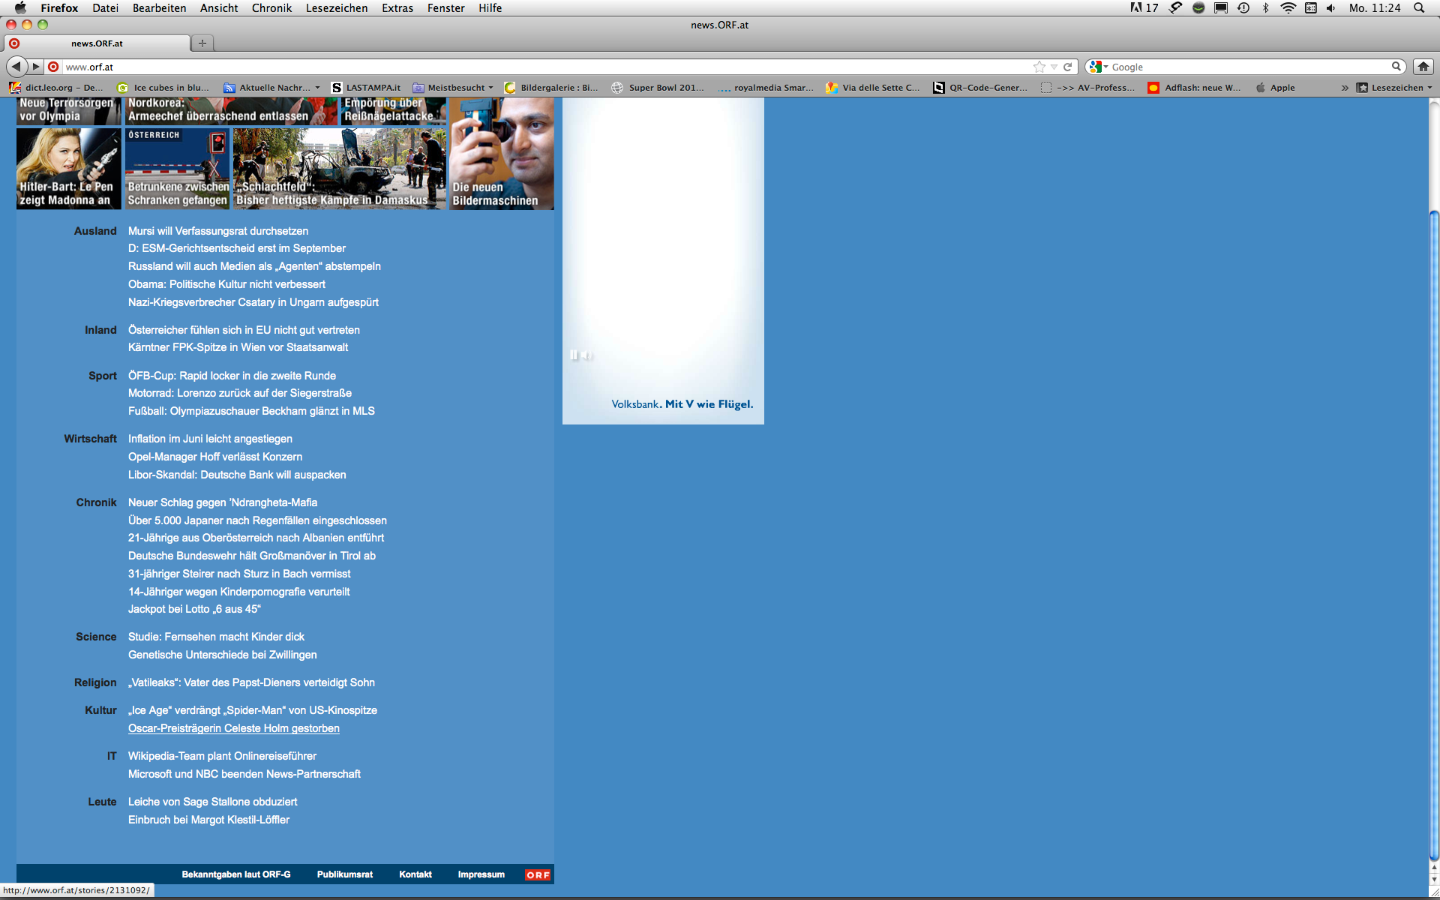This screenshot has height=900, width=1440.
Task: Reload the page with the refresh icon
Action: pyautogui.click(x=1067, y=67)
